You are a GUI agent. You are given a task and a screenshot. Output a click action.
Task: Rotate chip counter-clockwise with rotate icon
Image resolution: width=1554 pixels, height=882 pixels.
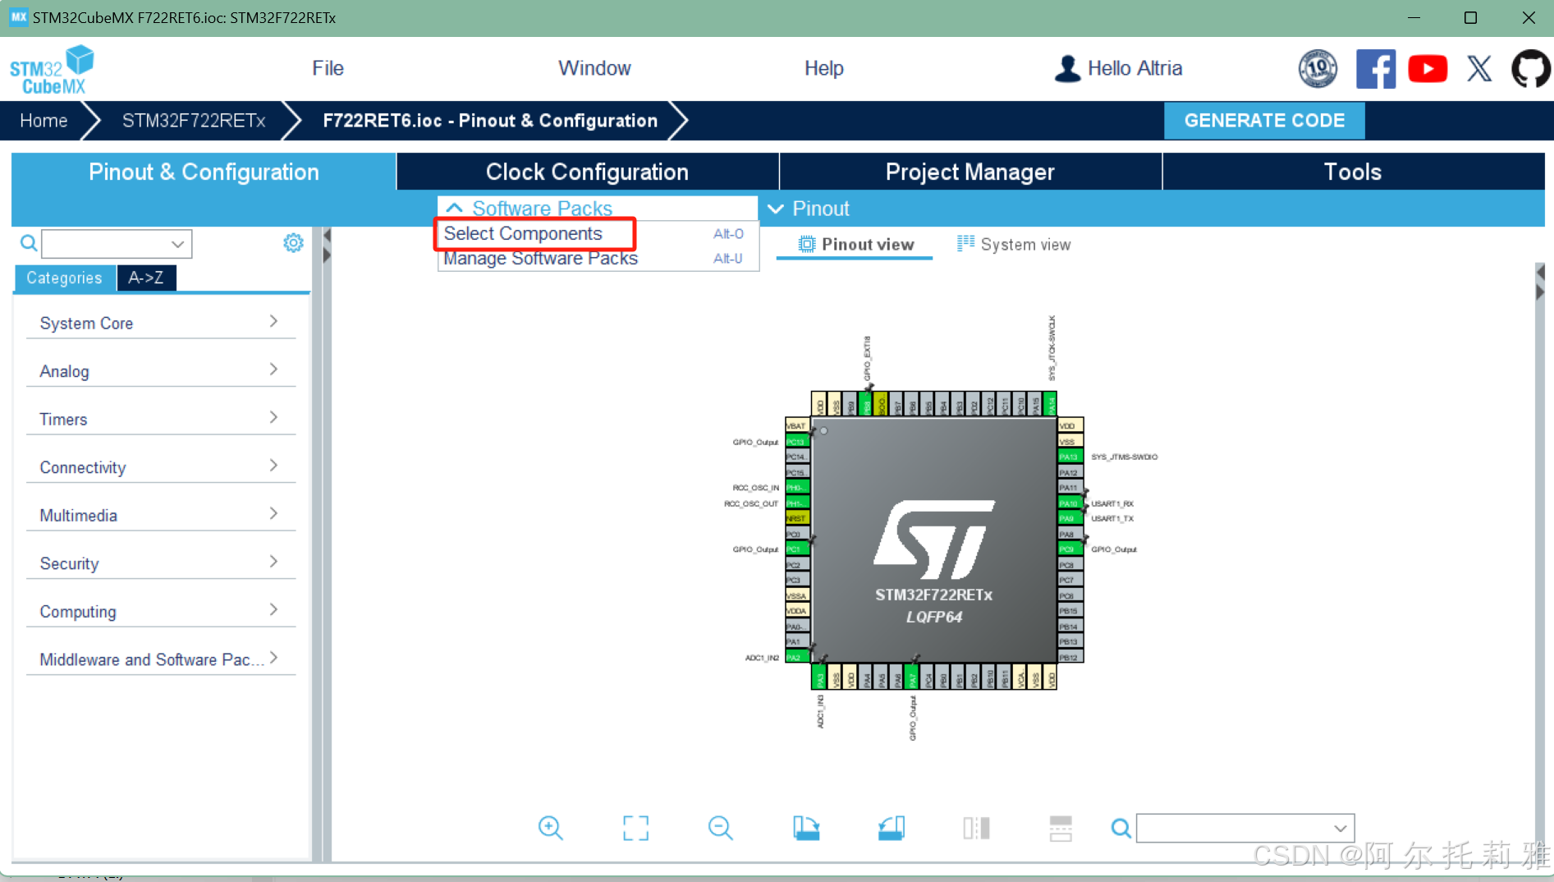(x=891, y=828)
